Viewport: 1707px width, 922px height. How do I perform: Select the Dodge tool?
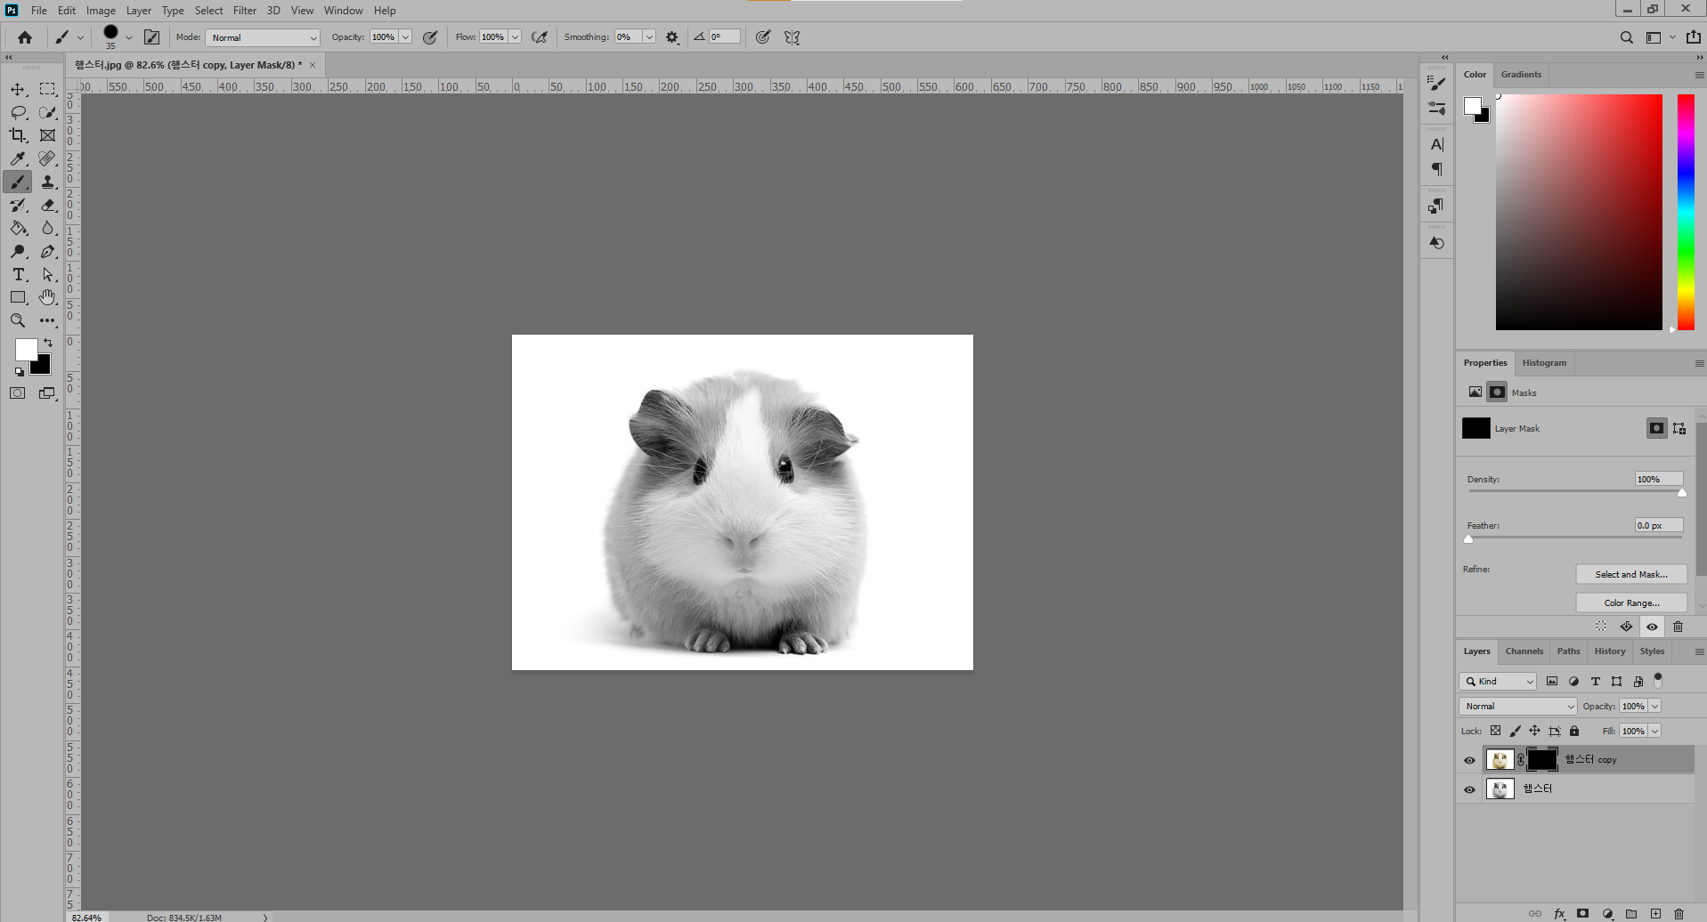point(18,251)
